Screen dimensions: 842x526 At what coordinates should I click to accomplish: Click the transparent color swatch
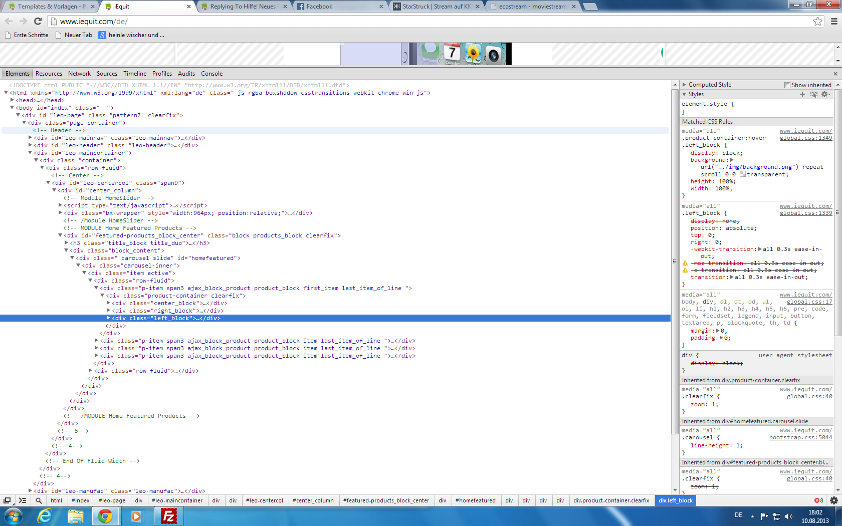point(743,174)
